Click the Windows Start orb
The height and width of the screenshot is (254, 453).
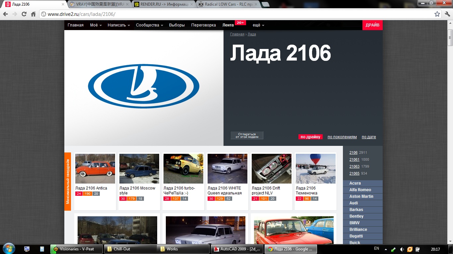coord(8,248)
